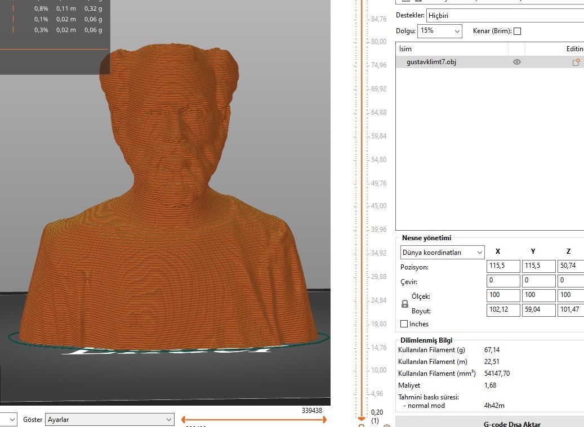Click the vertical layer slider bottom handle
The width and height of the screenshot is (584, 427).
pyautogui.click(x=361, y=419)
